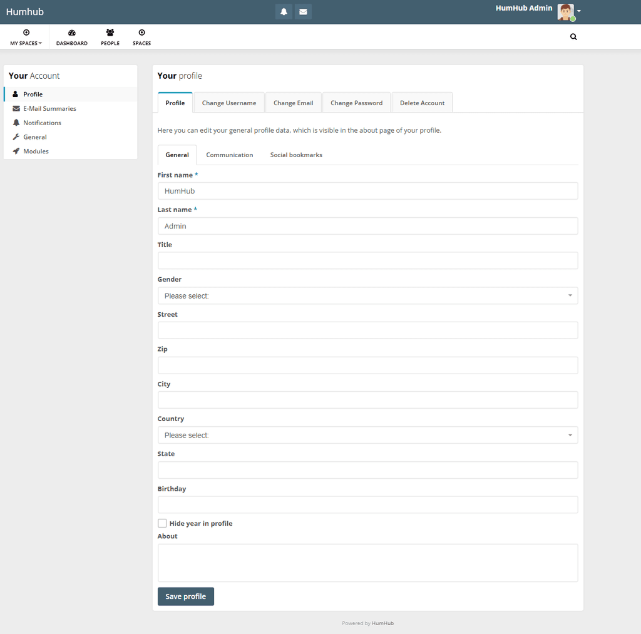Toggle Hide year in profile checkbox

(x=162, y=523)
